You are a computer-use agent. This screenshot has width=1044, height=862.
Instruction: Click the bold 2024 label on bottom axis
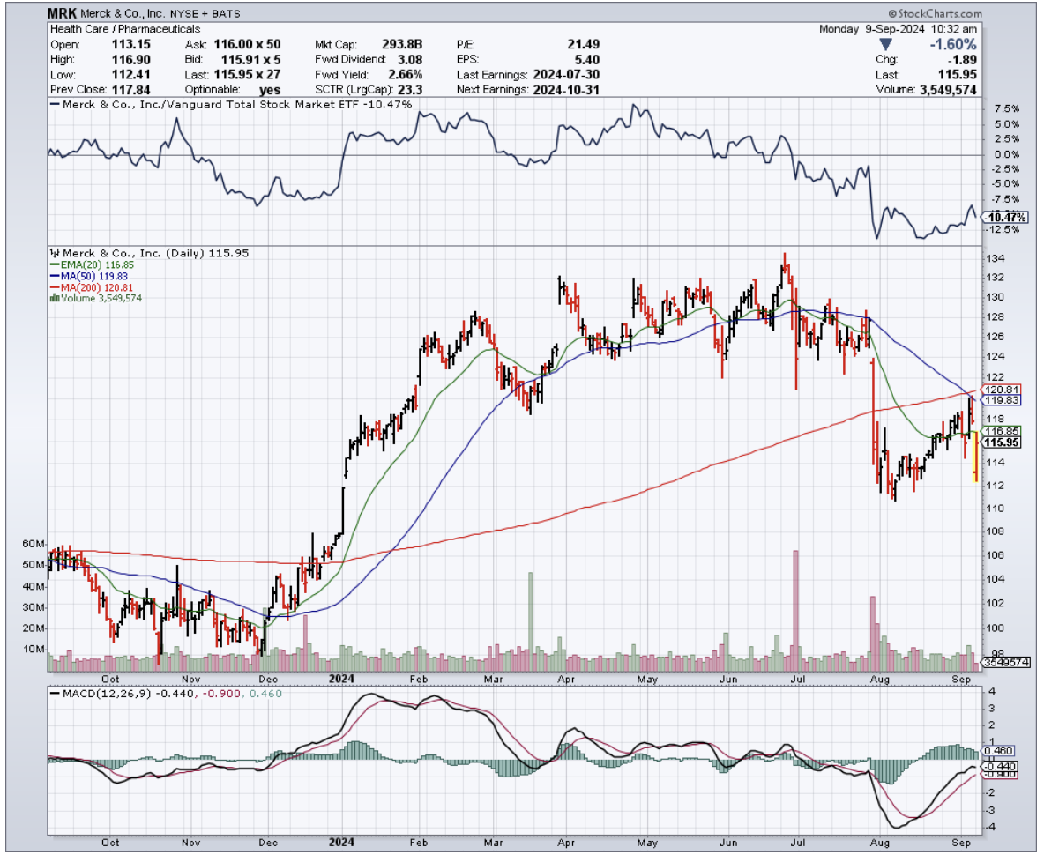340,678
